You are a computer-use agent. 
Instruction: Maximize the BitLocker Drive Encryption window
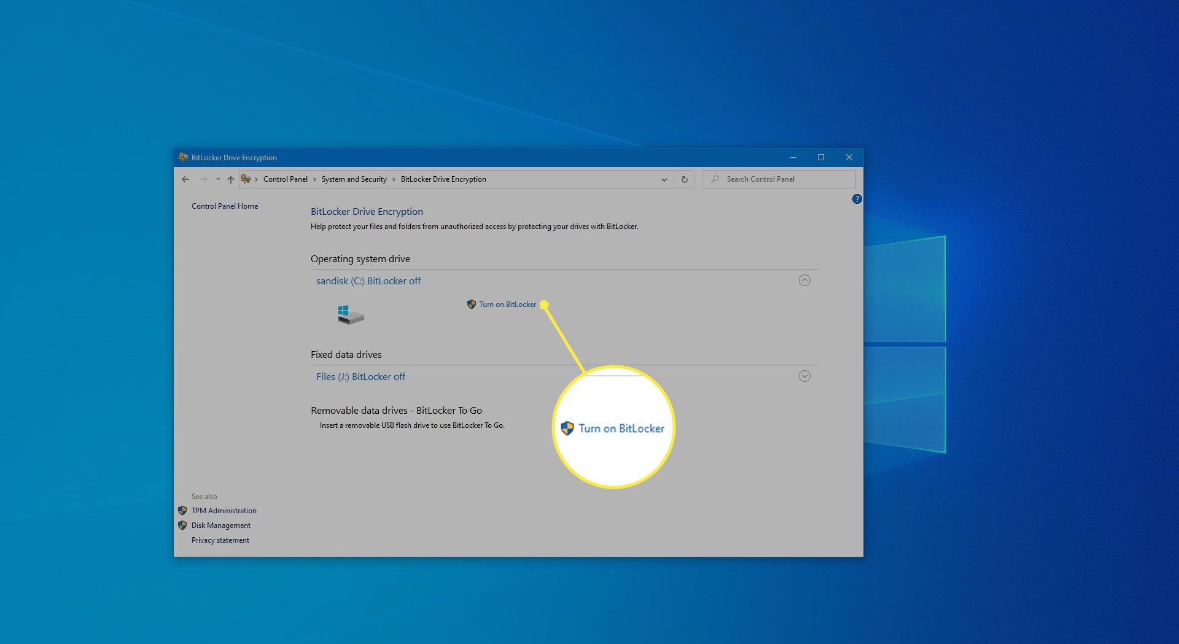tap(821, 157)
